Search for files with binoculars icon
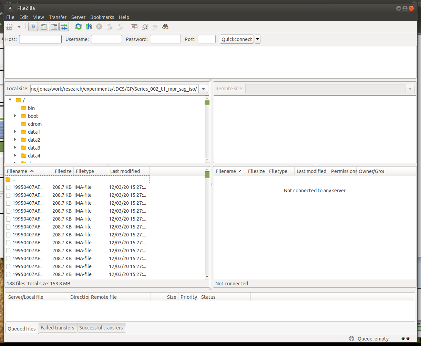Viewport: 421px width, 346px height. click(165, 27)
